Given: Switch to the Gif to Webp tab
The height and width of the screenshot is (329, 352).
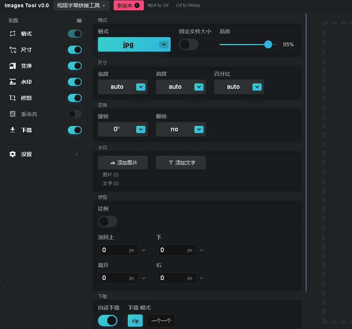Looking at the screenshot, I should (x=188, y=5).
